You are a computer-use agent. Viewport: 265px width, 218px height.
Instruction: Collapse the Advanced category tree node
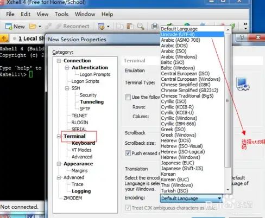(x=59, y=177)
